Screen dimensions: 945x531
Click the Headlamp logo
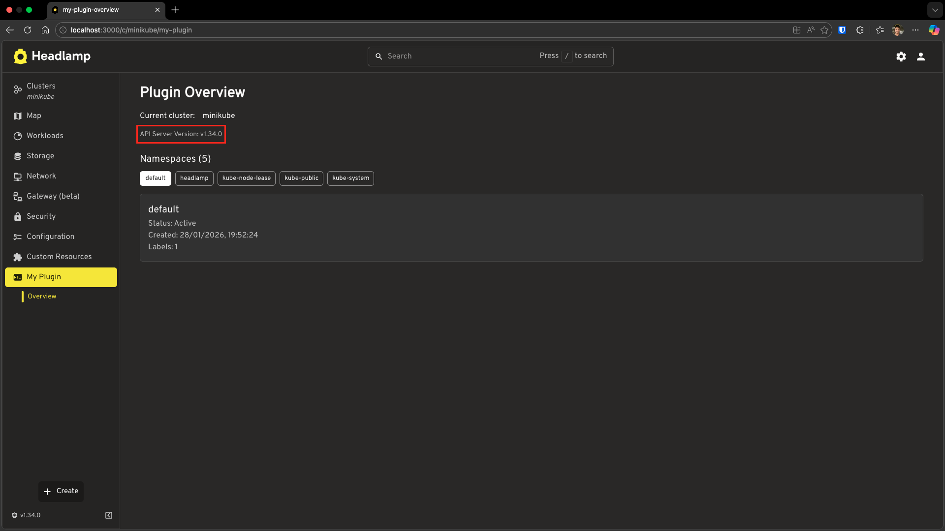pos(21,56)
